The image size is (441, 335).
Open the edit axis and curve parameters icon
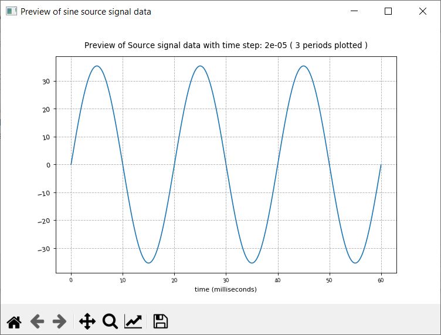[x=133, y=321]
